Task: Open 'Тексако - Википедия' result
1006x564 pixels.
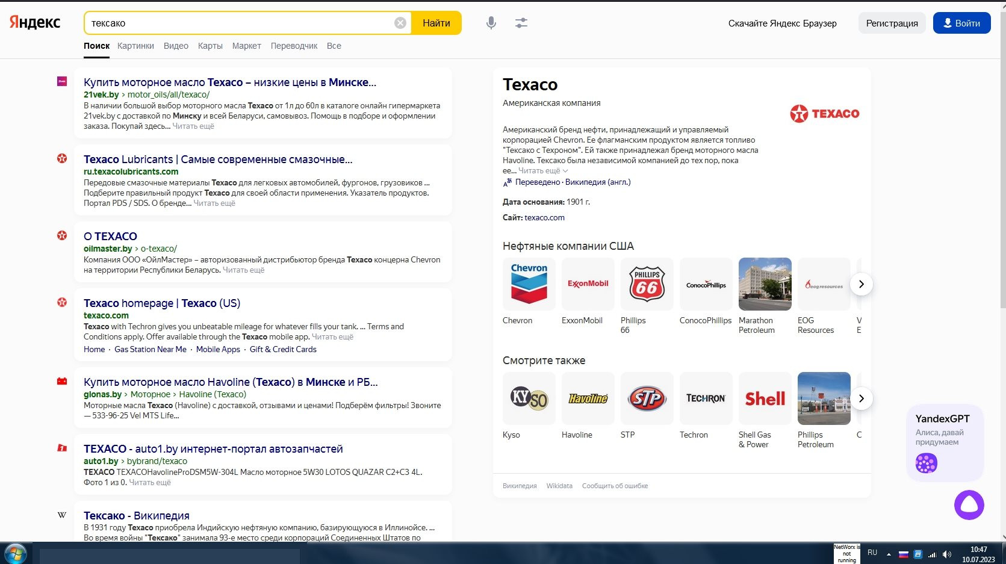Action: point(137,516)
